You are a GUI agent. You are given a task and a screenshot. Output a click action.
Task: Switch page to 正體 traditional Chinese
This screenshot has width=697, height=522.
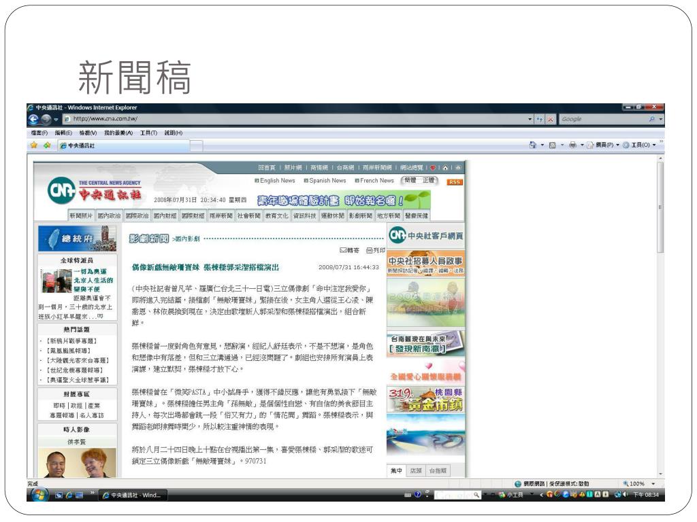click(429, 180)
